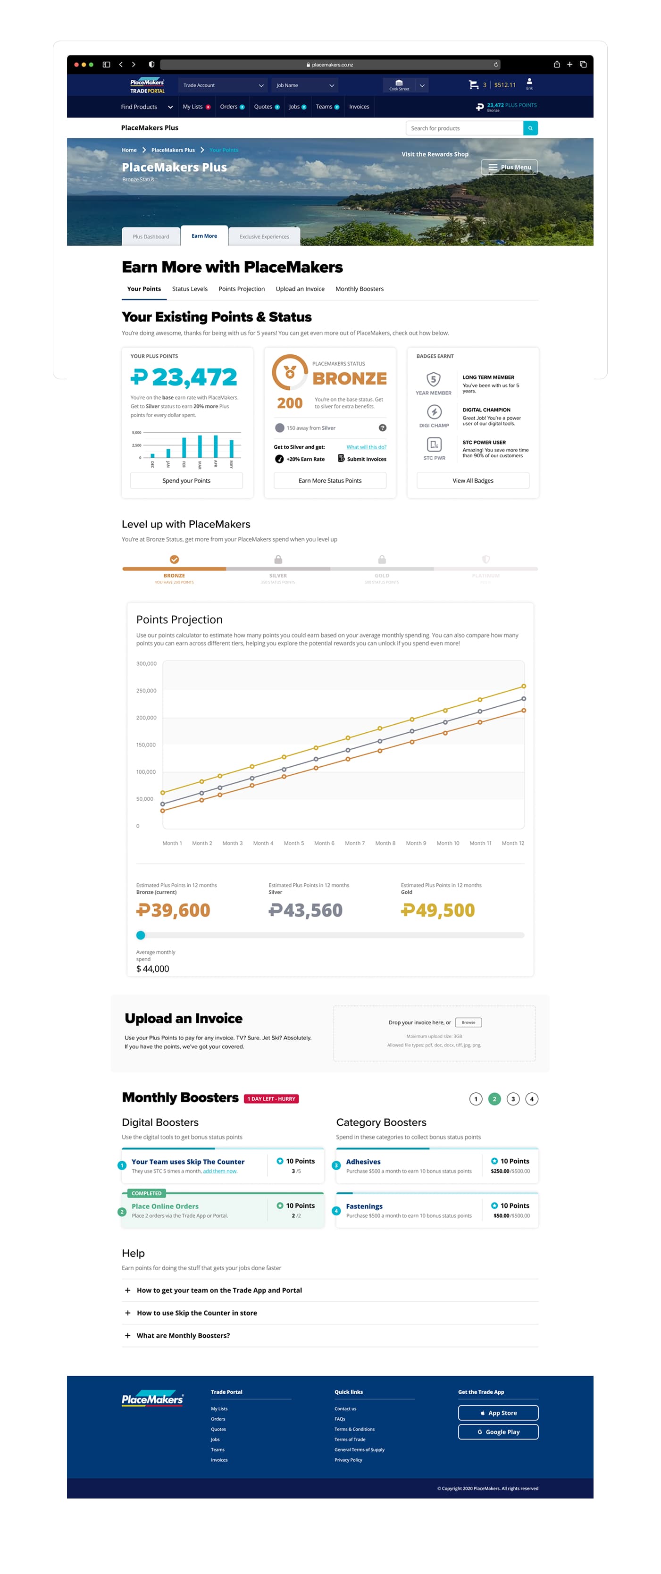
Task: Click the privacy shield icon in Safari
Action: 151,64
